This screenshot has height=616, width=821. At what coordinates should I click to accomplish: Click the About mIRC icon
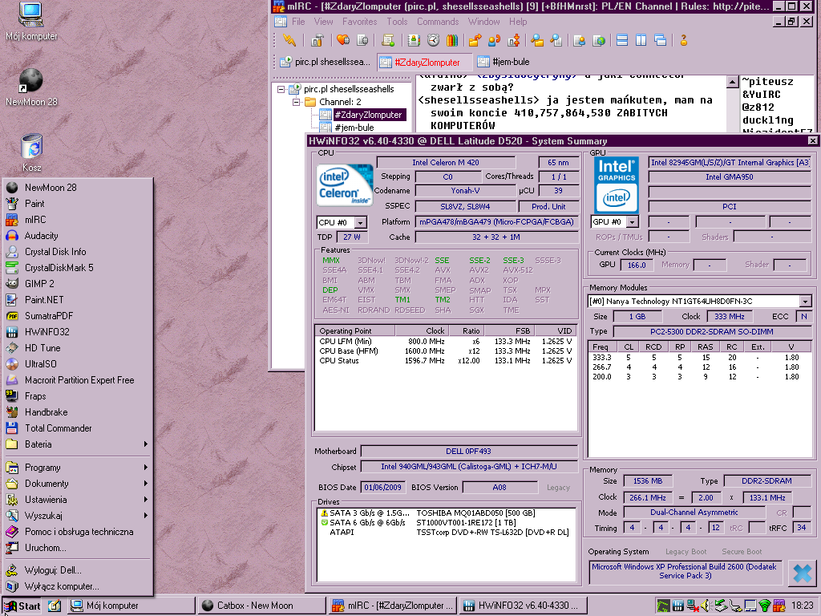(683, 40)
